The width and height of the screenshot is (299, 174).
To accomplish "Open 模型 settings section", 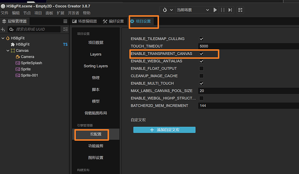I will (96, 101).
